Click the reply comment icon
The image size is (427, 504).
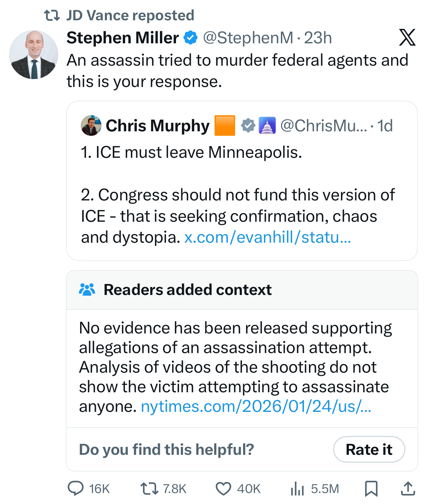coord(76,488)
